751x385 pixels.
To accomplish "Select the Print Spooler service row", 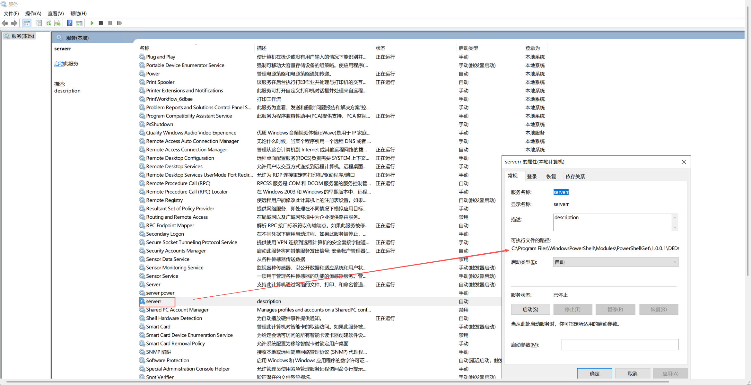I will point(160,82).
